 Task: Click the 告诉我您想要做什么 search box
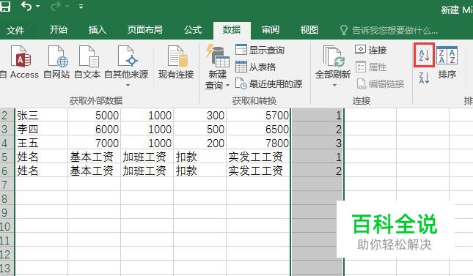pyautogui.click(x=389, y=30)
